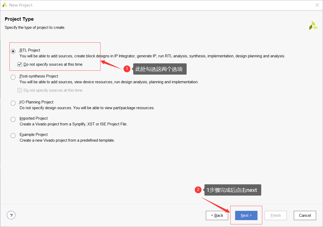323x227 pixels.
Task: Click the 'Example Project' label text
Action: pyautogui.click(x=34, y=135)
